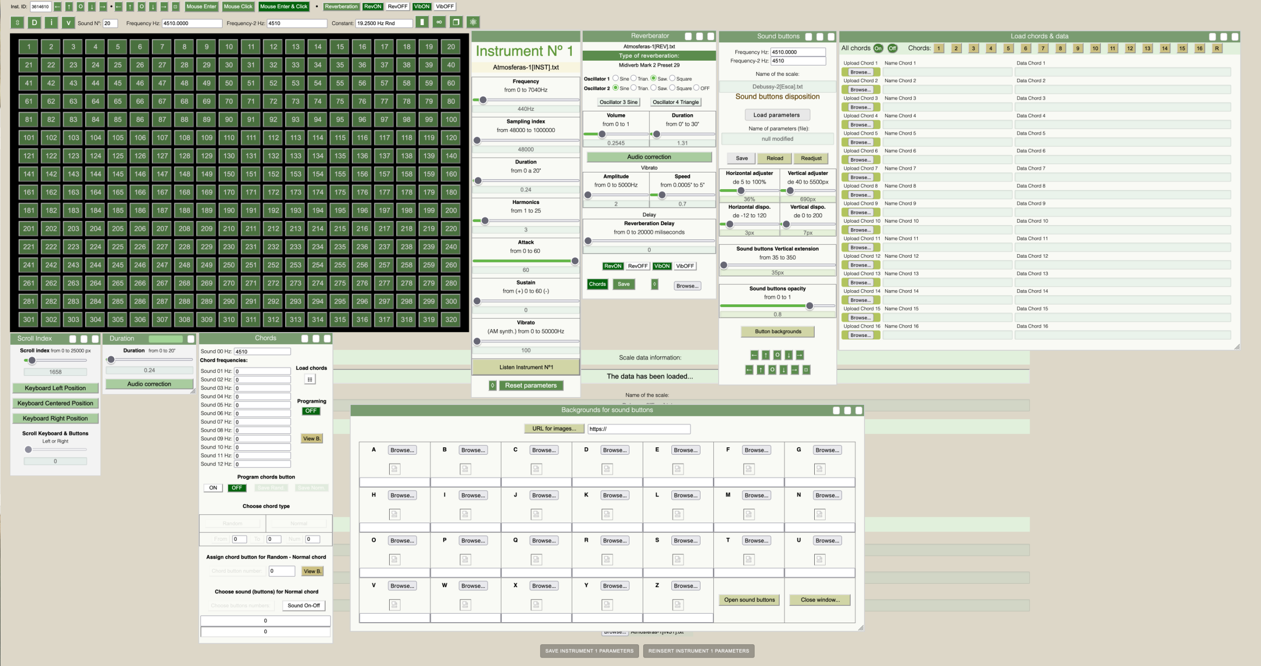Click the https:// URL input field

639,429
